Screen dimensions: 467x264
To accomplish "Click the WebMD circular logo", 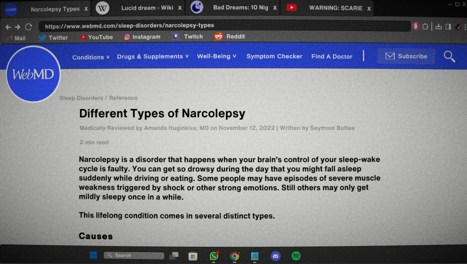I will click(x=33, y=74).
